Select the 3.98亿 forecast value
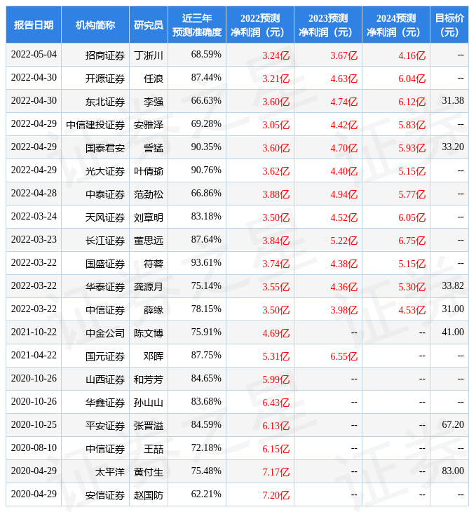This screenshot has height=512, width=469. point(344,310)
